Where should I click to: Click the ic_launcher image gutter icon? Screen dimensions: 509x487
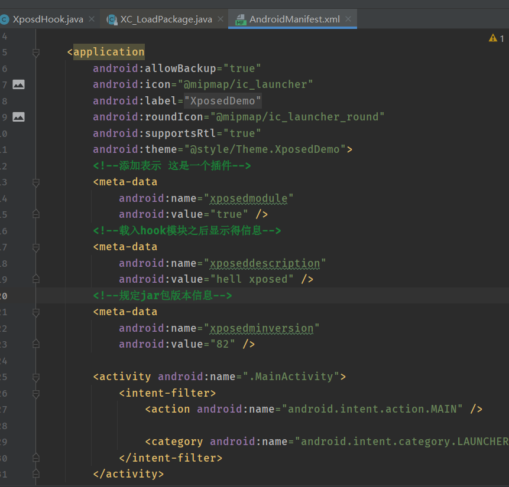[19, 84]
